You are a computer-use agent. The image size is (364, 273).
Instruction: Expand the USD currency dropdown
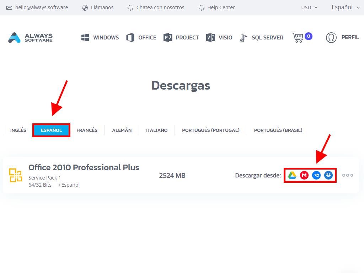click(309, 7)
